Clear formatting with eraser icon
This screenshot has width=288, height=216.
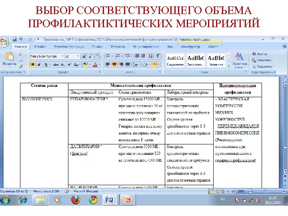(98, 56)
